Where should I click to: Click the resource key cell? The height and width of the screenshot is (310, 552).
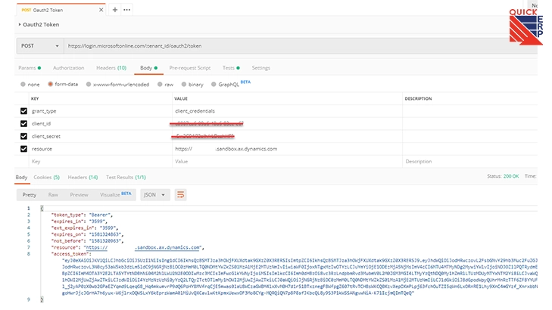tap(101, 149)
